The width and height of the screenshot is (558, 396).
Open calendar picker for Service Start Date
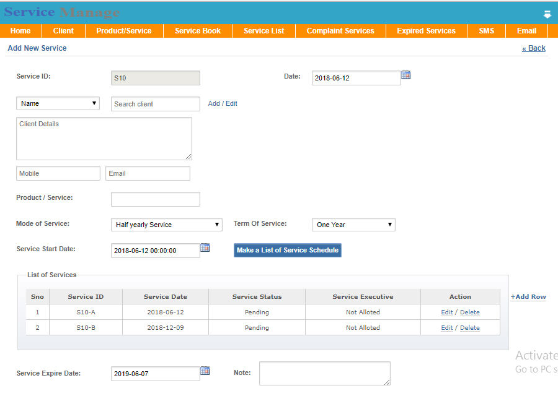click(x=205, y=248)
